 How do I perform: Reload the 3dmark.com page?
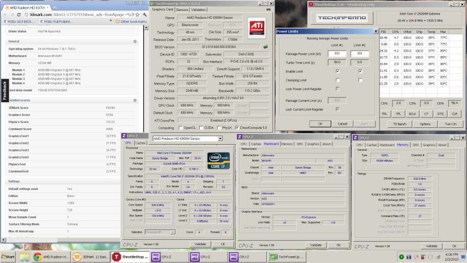coord(19,15)
